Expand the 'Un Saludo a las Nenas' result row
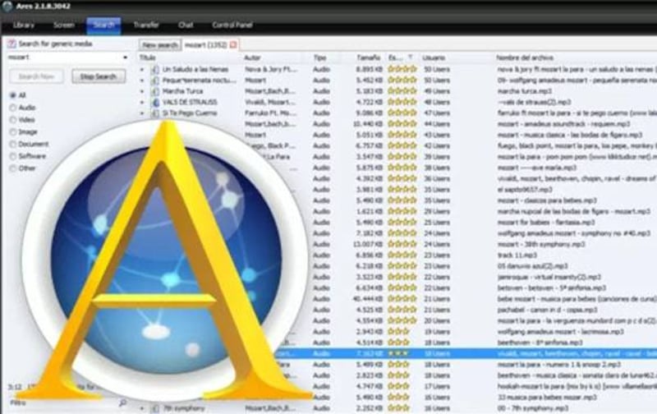657x414 pixels. [x=142, y=70]
